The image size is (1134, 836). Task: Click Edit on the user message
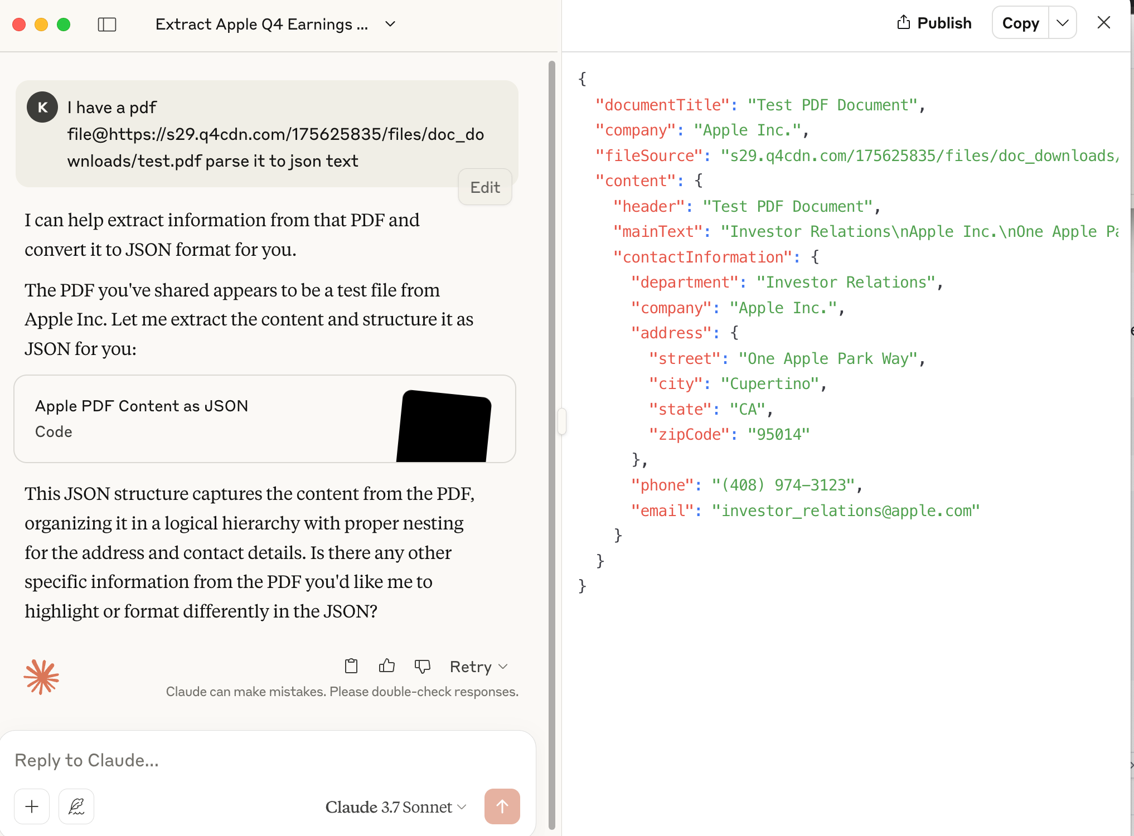(x=484, y=187)
